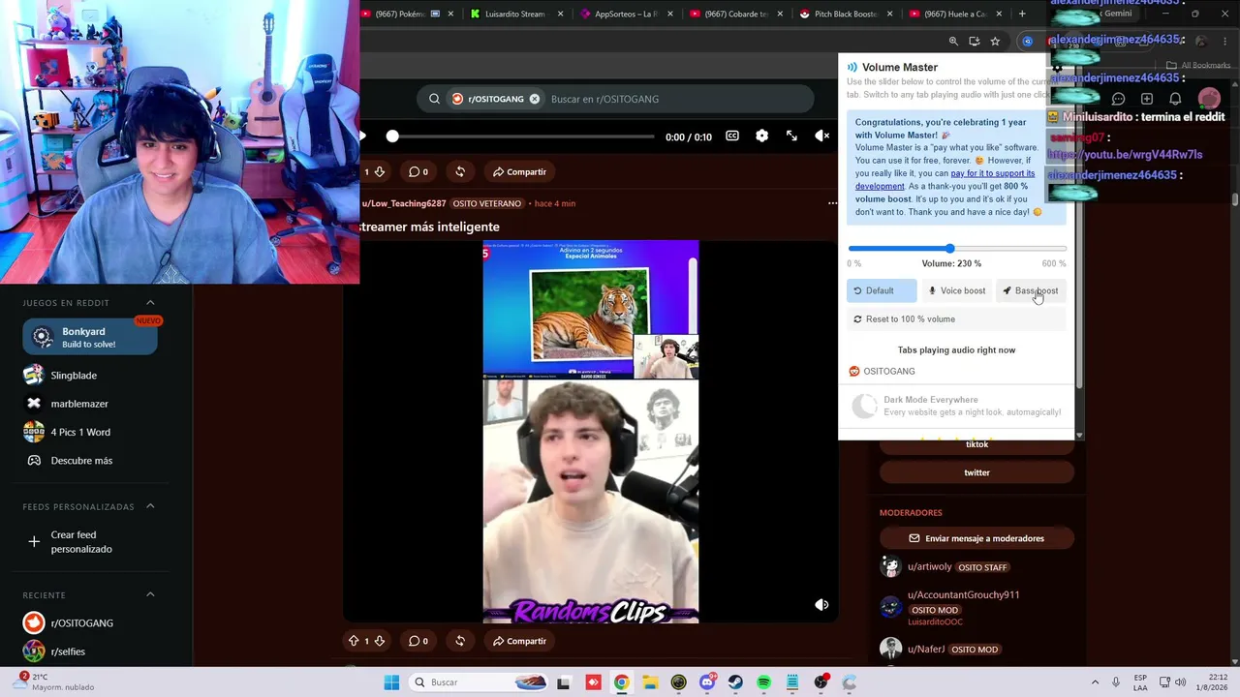Switch to Luisardito Stream browser tab
The width and height of the screenshot is (1240, 697).
[x=516, y=15]
